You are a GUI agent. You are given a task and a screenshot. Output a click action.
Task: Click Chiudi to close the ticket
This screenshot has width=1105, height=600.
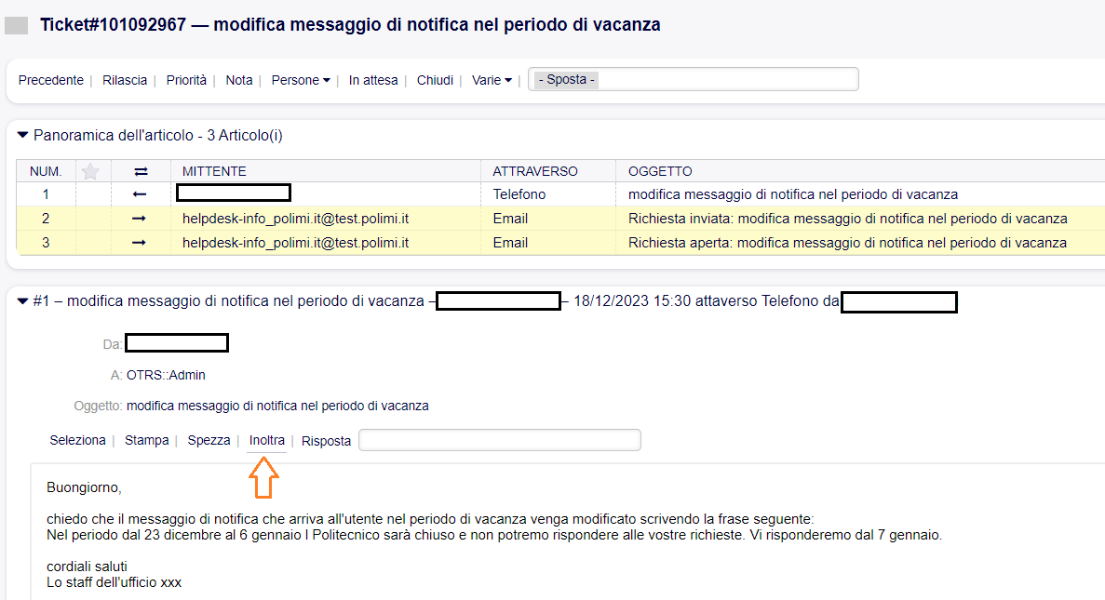tap(435, 81)
